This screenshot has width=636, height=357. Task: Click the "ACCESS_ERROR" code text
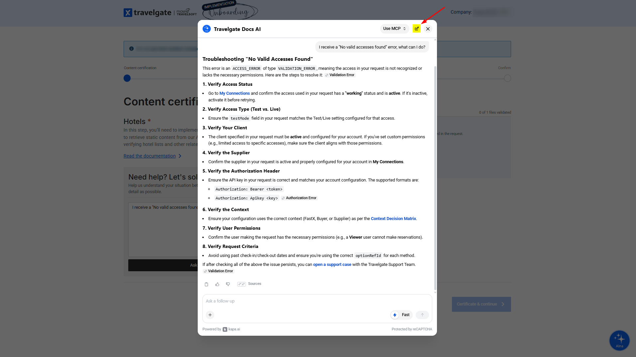coord(247,69)
